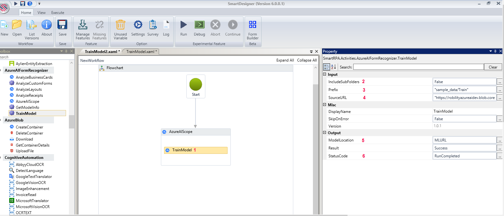Open the View ribbon tab
The height and width of the screenshot is (216, 504).
(x=42, y=13)
